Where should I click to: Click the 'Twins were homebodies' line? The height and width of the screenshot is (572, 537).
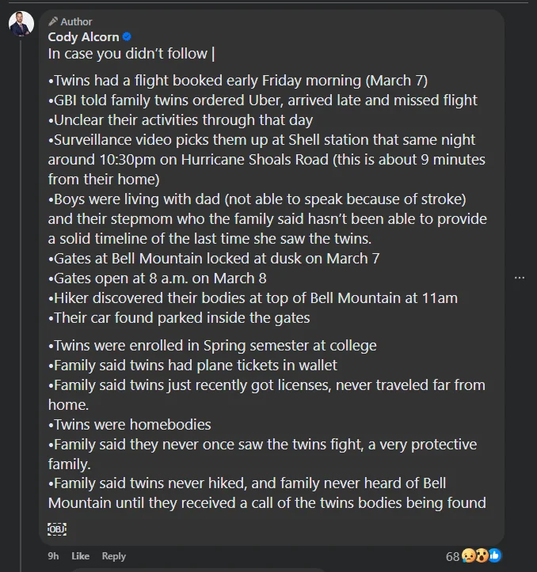(131, 424)
